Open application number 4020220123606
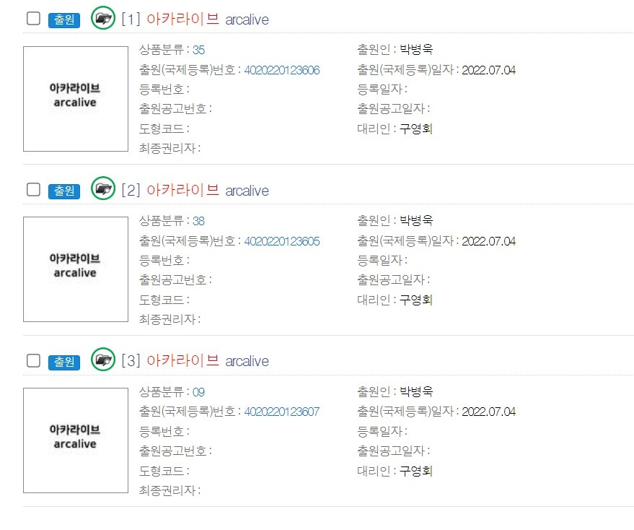The height and width of the screenshot is (530, 634). point(281,70)
